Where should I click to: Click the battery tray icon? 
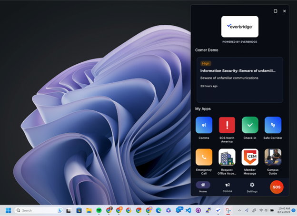coord(272,210)
